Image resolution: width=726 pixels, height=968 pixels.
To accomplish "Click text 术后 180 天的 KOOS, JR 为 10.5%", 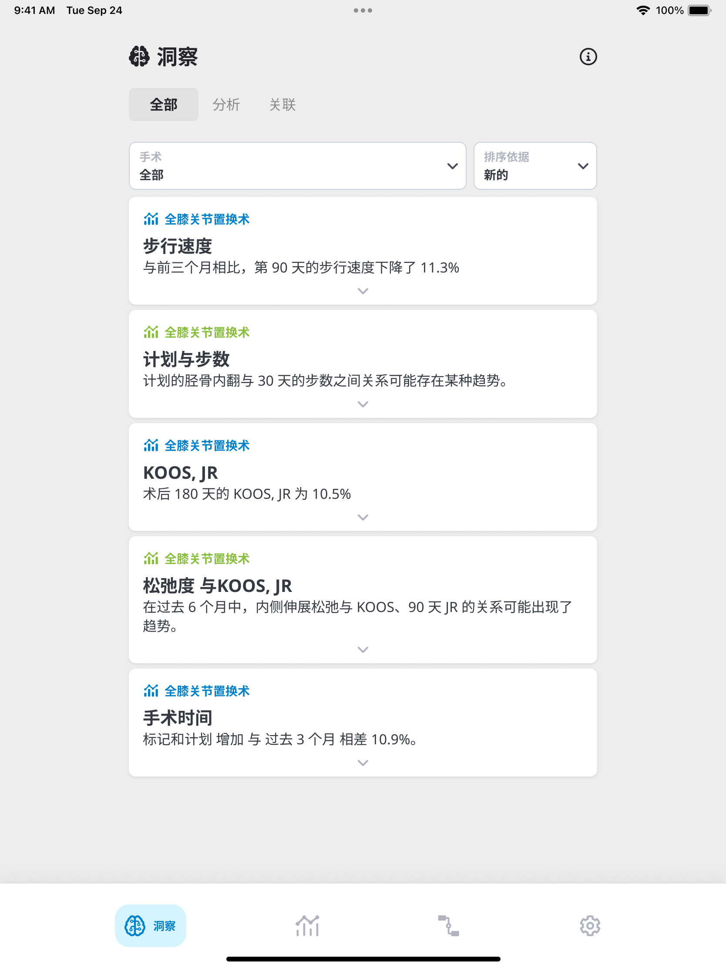I will click(247, 494).
